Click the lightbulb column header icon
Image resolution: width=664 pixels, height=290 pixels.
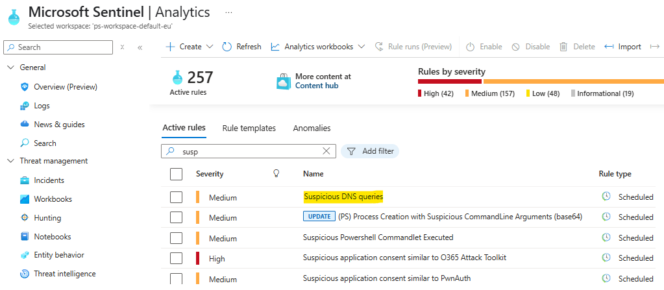point(277,173)
